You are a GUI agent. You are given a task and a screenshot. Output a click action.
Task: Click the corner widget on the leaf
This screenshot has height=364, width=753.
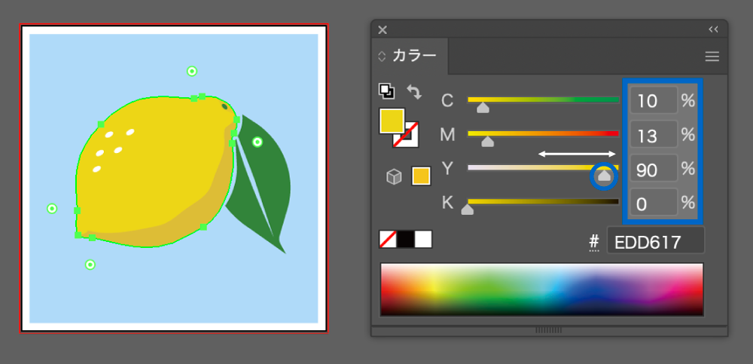coord(258,142)
